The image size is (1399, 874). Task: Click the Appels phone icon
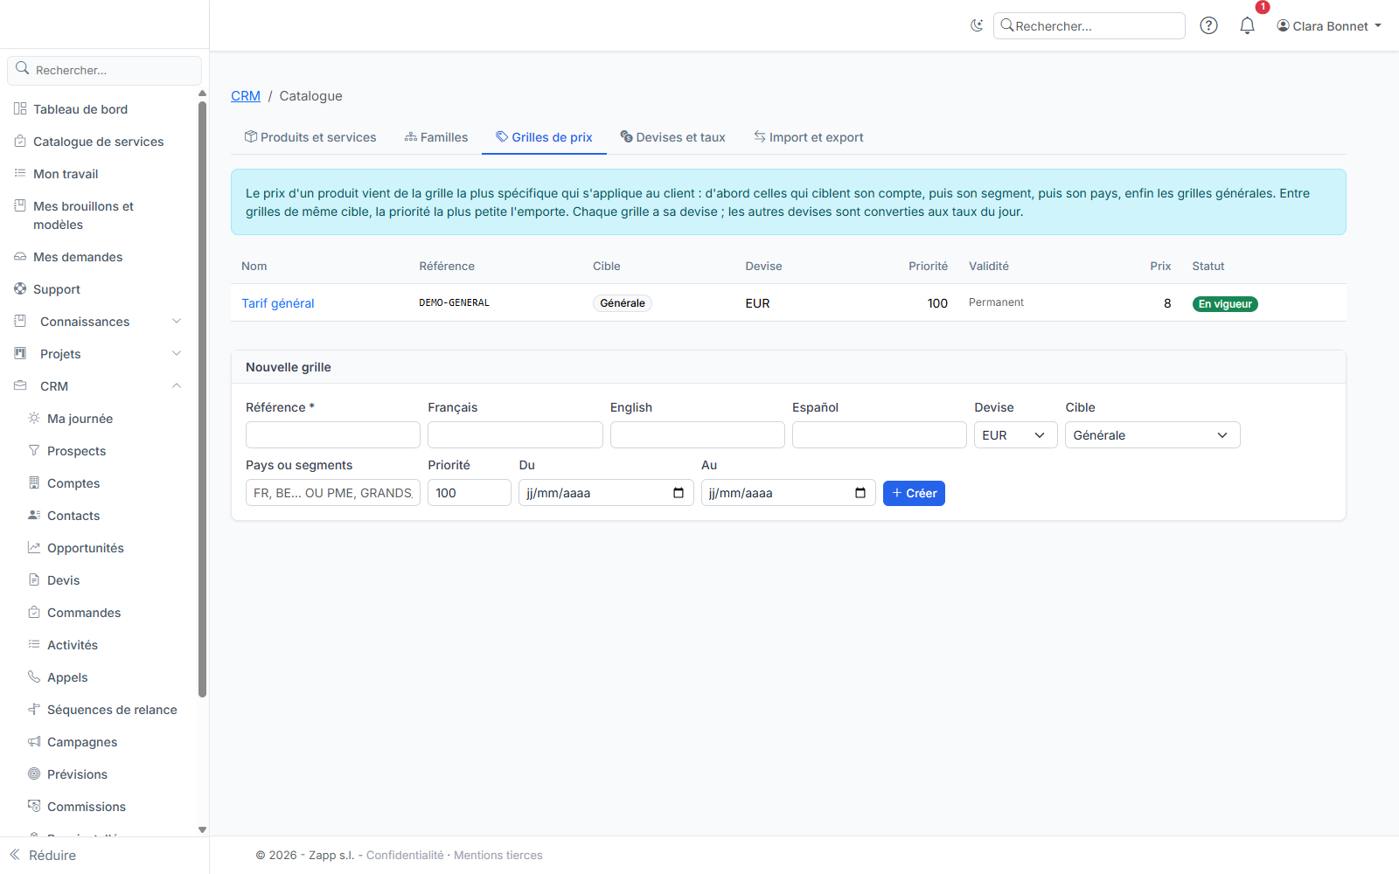[x=34, y=677]
